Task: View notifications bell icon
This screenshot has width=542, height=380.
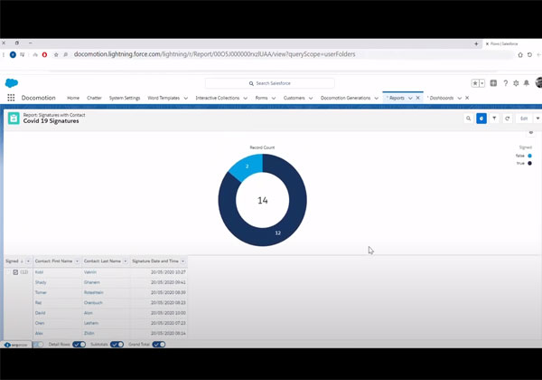Action: coord(527,83)
